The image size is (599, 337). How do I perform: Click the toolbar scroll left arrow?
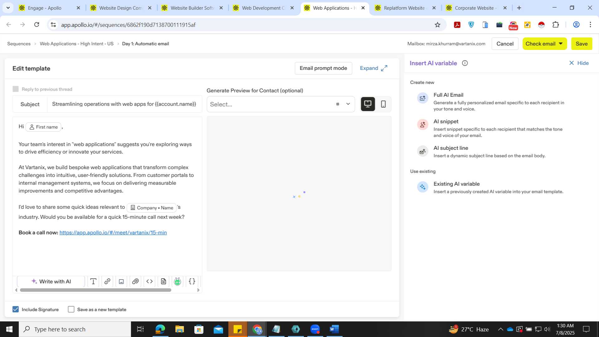click(x=16, y=290)
